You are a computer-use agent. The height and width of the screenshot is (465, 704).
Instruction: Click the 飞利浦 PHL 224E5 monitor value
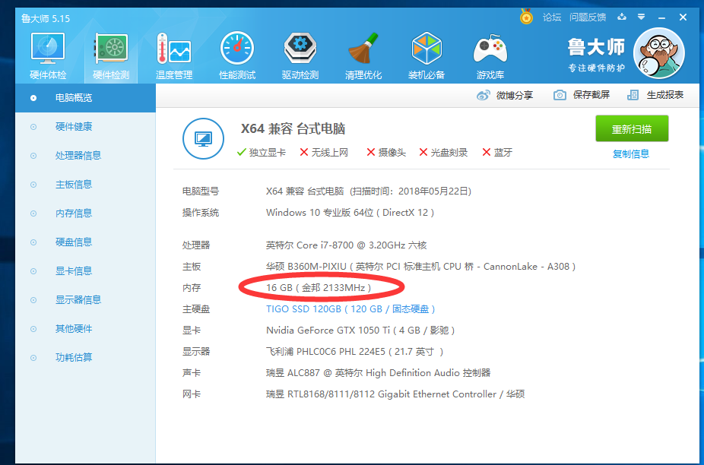coord(355,352)
